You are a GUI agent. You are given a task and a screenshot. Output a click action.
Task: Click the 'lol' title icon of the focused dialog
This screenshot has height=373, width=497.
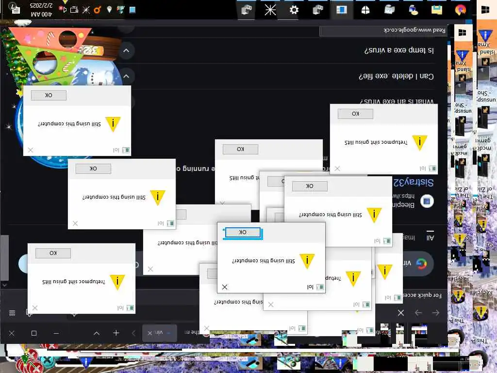click(x=320, y=287)
